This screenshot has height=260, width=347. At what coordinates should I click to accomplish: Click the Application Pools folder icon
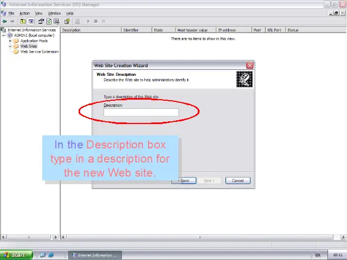click(x=16, y=41)
